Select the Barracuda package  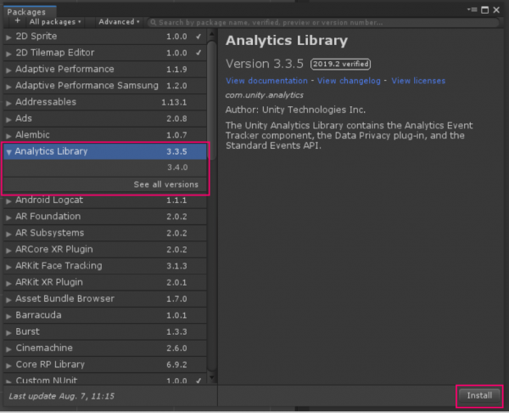(x=105, y=315)
